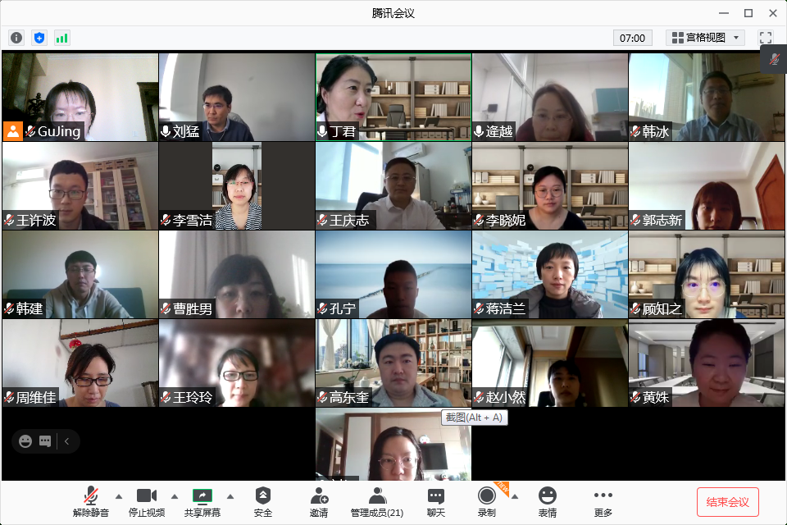Click Share Screen (共享屏幕)
The height and width of the screenshot is (525, 787).
(x=202, y=501)
